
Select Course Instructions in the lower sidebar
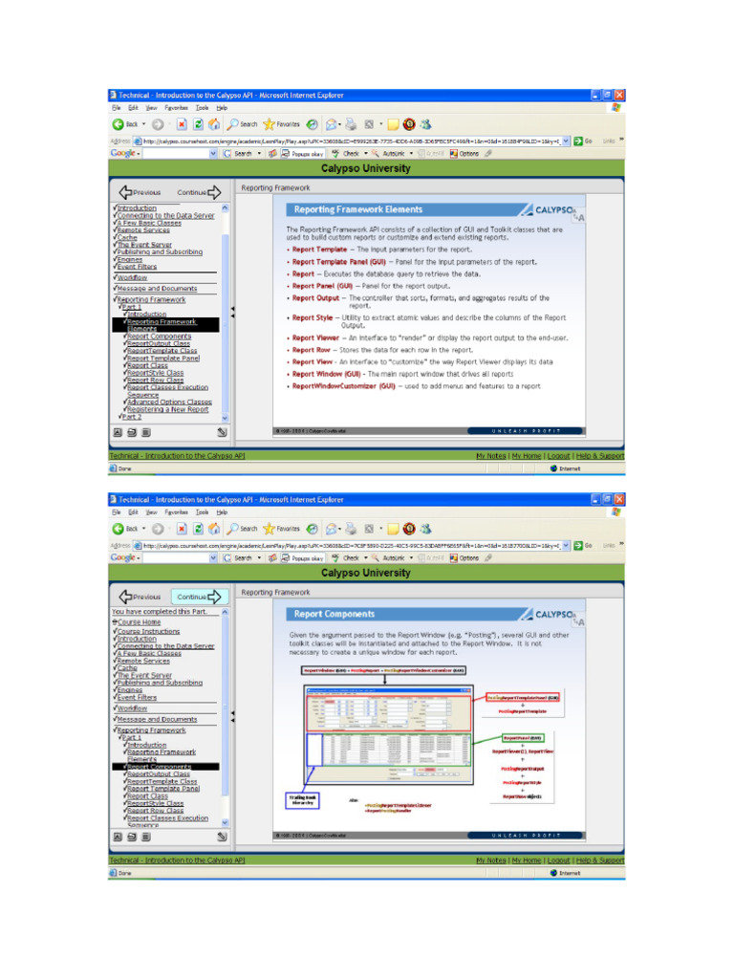click(x=148, y=631)
